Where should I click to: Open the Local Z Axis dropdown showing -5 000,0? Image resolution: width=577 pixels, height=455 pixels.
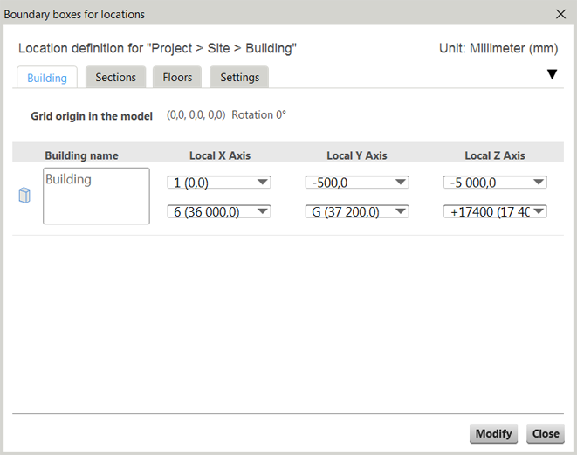pyautogui.click(x=495, y=182)
